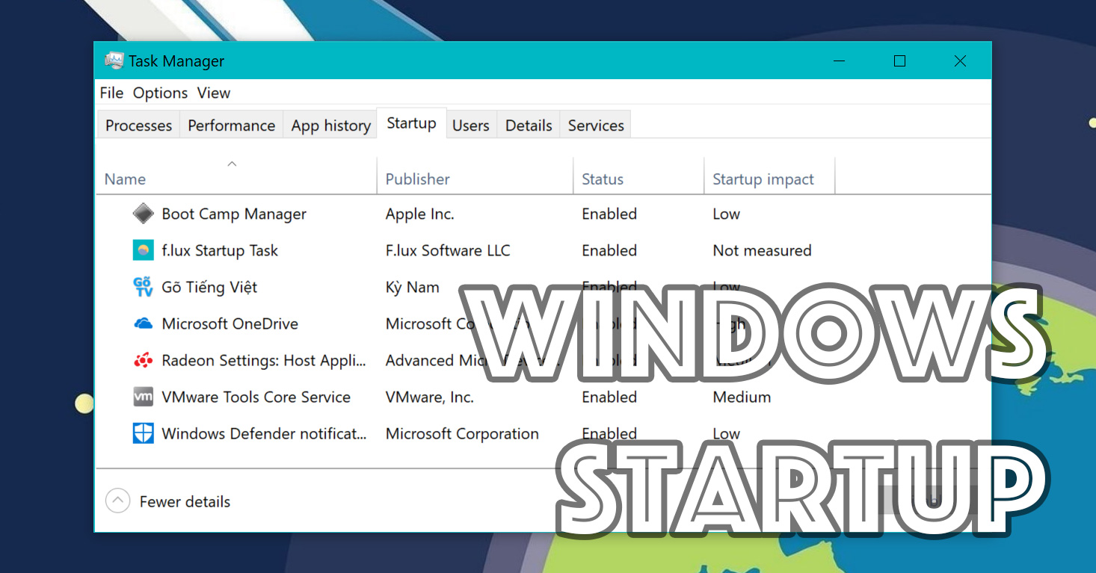Image resolution: width=1096 pixels, height=573 pixels.
Task: Maximize the Task Manager window
Action: pos(899,61)
